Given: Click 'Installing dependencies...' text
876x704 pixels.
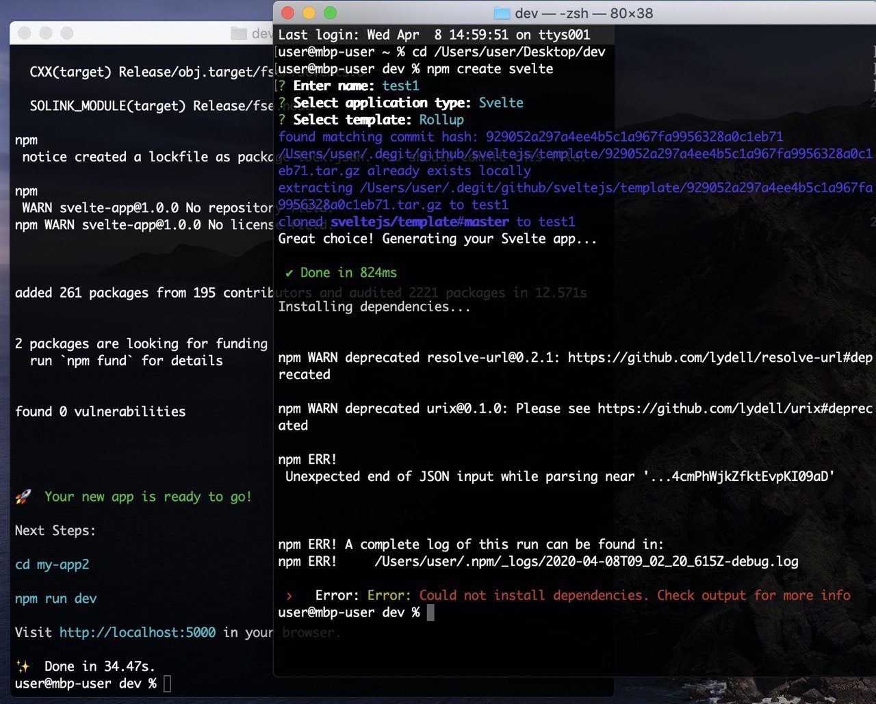Looking at the screenshot, I should 374,307.
